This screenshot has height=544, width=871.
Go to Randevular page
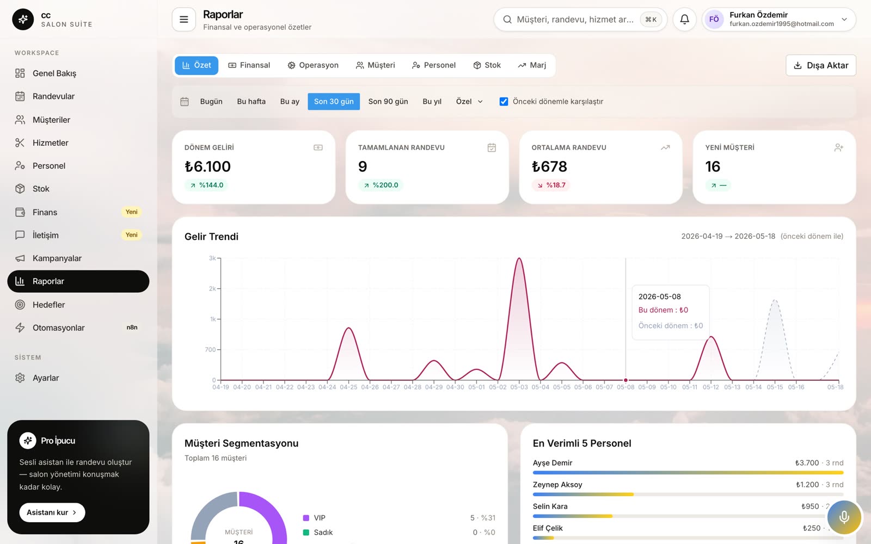[x=78, y=96]
